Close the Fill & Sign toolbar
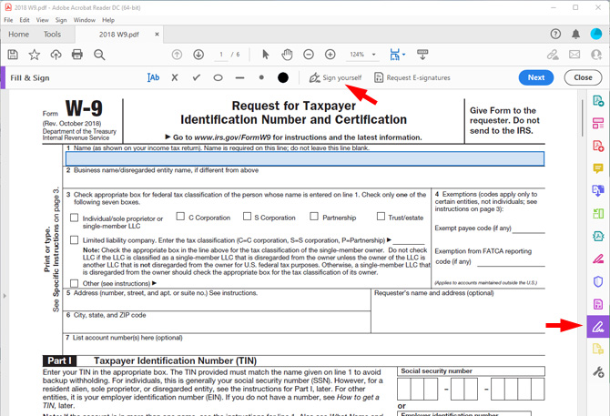Image resolution: width=610 pixels, height=416 pixels. point(583,77)
